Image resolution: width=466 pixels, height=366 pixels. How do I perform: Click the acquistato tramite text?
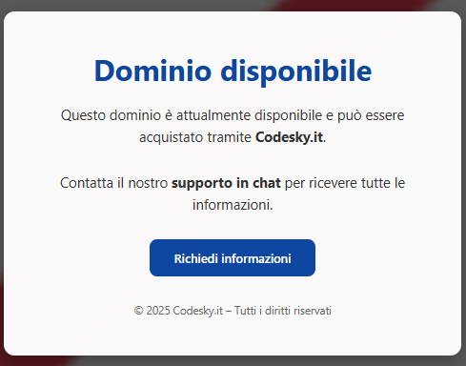pos(195,137)
